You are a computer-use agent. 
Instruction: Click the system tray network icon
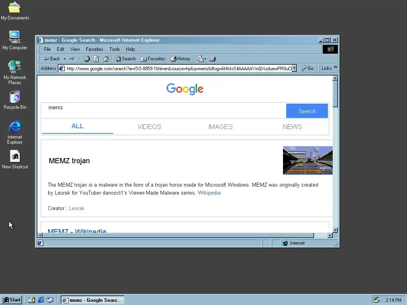[376, 300]
